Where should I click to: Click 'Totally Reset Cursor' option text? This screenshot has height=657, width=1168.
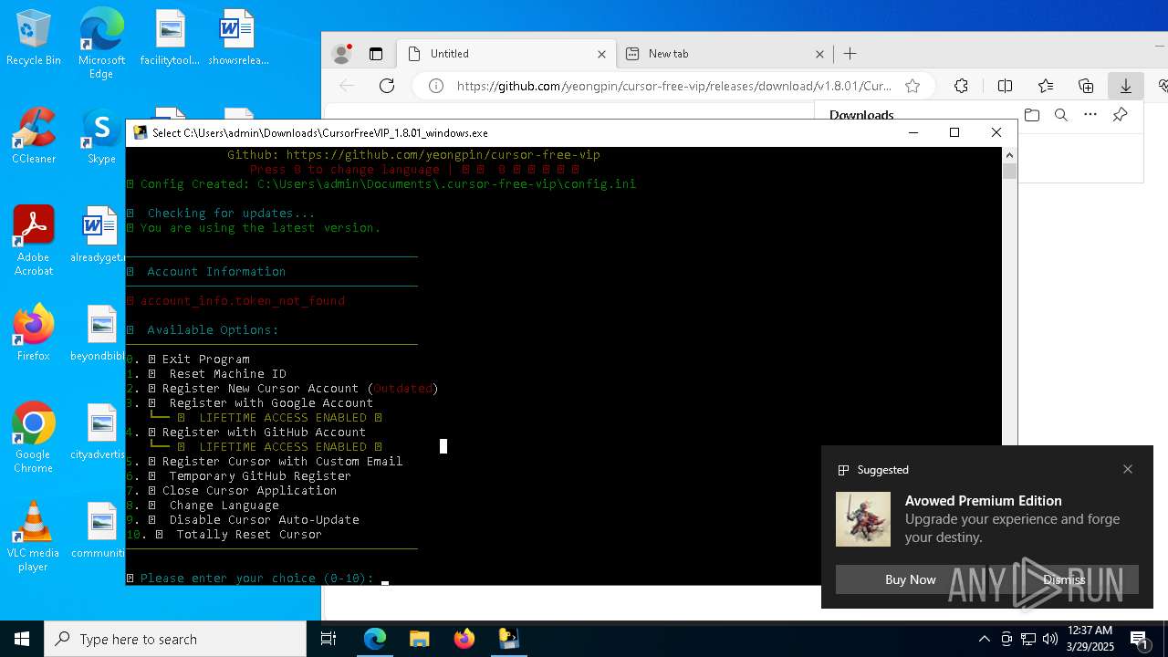(249, 534)
